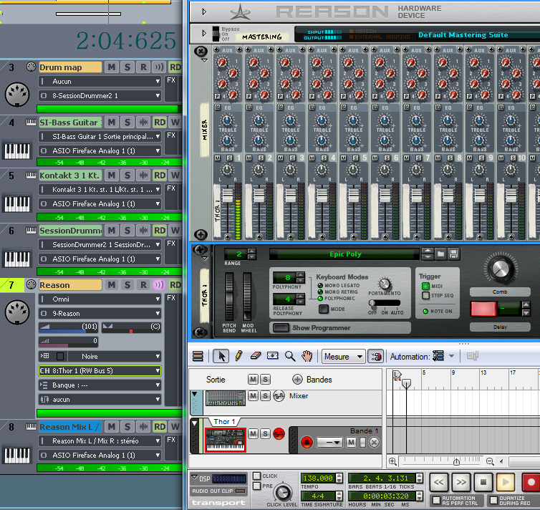Viewport: 540px width, 510px height.
Task: Toggle Thor STEP SEQ trigger button
Action: point(425,295)
